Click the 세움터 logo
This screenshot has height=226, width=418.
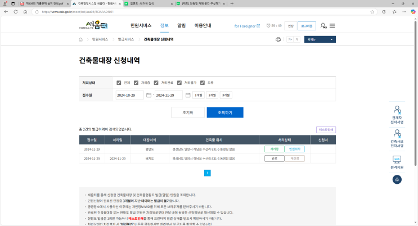93,25
